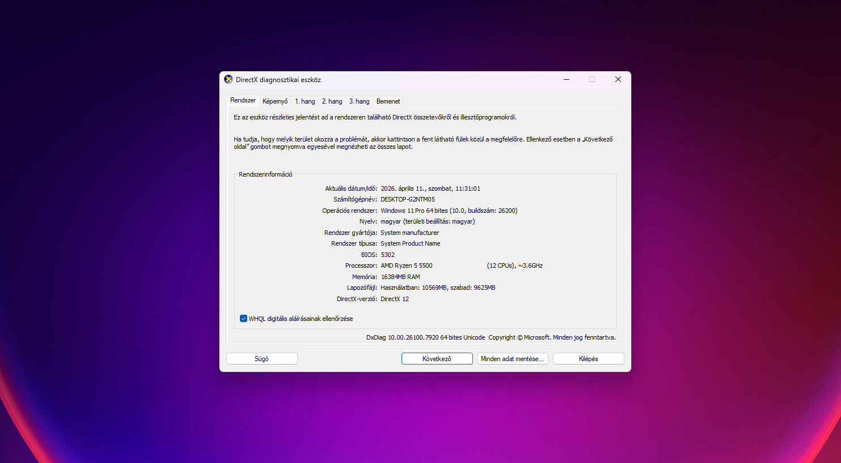This screenshot has width=841, height=463.
Task: Click the DirectX logo icon in title bar
Action: click(229, 79)
